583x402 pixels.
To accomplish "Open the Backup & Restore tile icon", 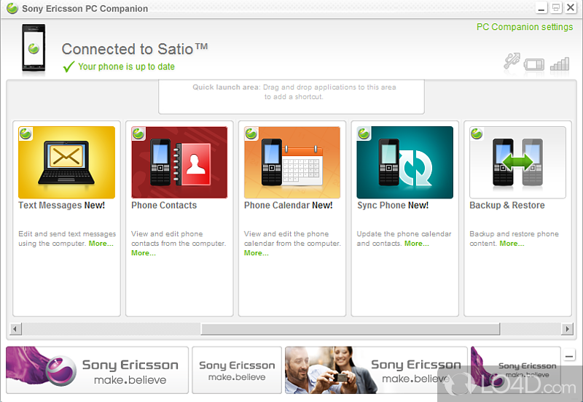I will click(517, 163).
